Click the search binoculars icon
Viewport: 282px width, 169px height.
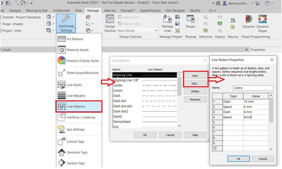pyautogui.click(x=218, y=3)
